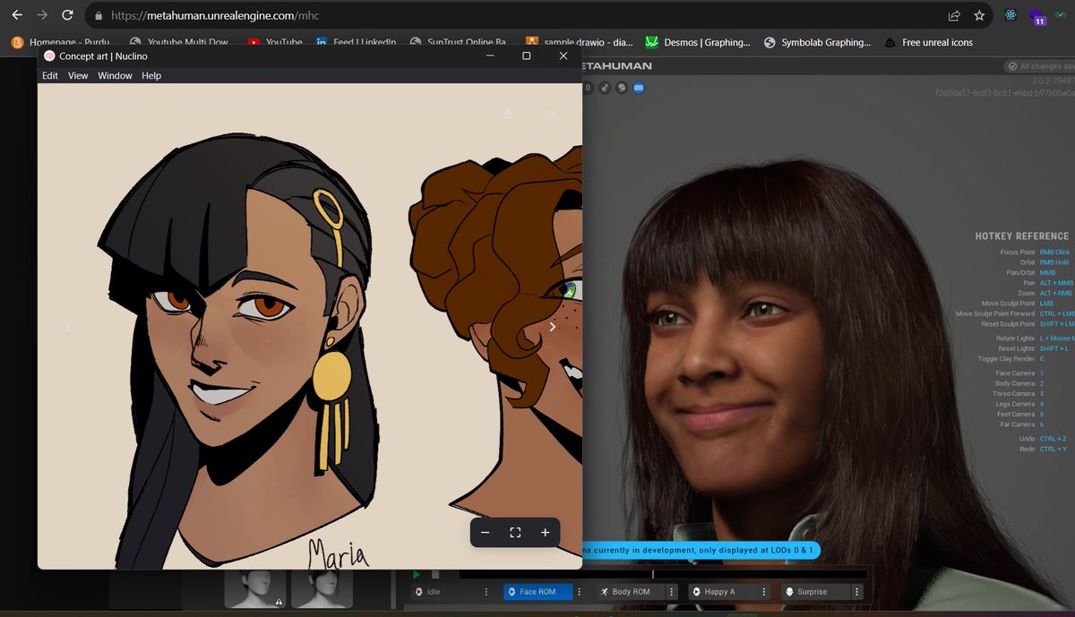The image size is (1075, 617).
Task: Open the Symbolab Graphing bookmark
Action: click(x=817, y=42)
